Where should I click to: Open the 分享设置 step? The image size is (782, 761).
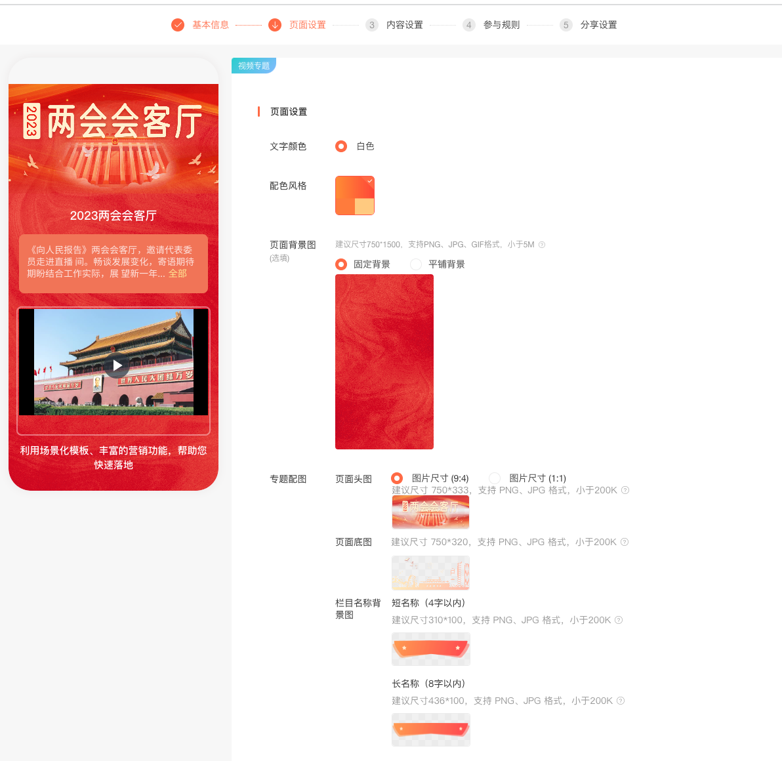(x=598, y=25)
